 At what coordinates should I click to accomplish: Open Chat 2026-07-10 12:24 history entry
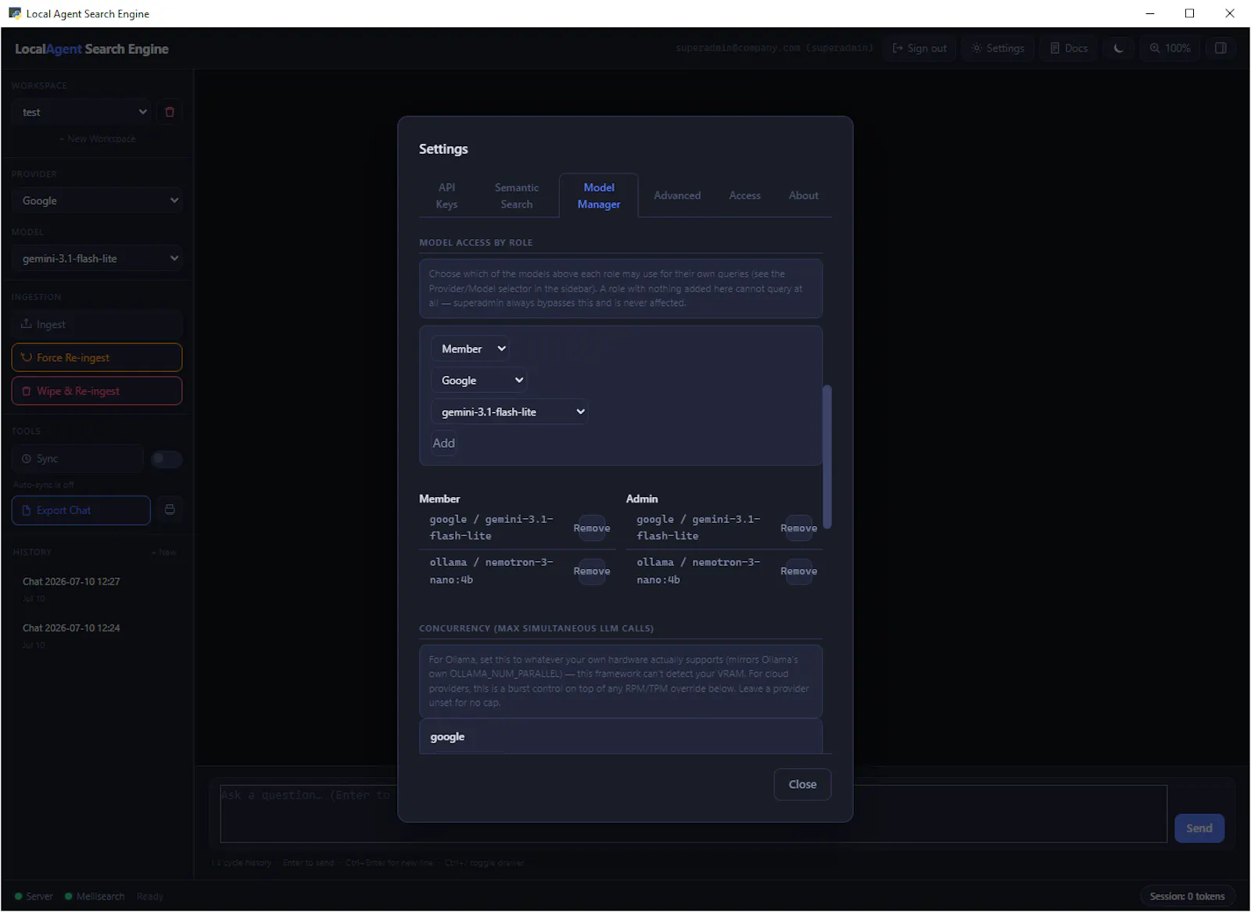tap(97, 636)
